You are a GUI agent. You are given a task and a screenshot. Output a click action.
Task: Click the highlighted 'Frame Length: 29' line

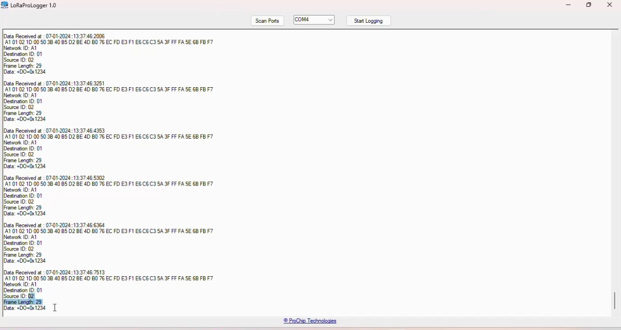[23, 302]
